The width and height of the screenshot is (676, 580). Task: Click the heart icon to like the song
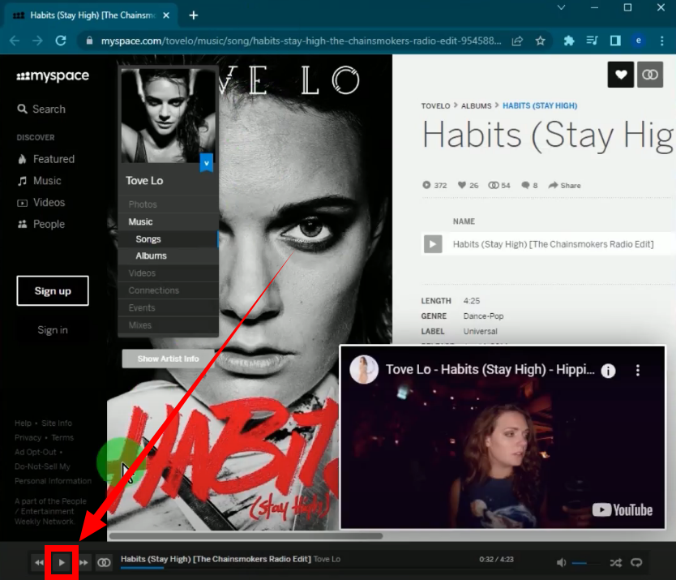620,74
